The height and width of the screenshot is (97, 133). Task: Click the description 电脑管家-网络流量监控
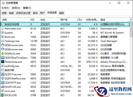113,78
